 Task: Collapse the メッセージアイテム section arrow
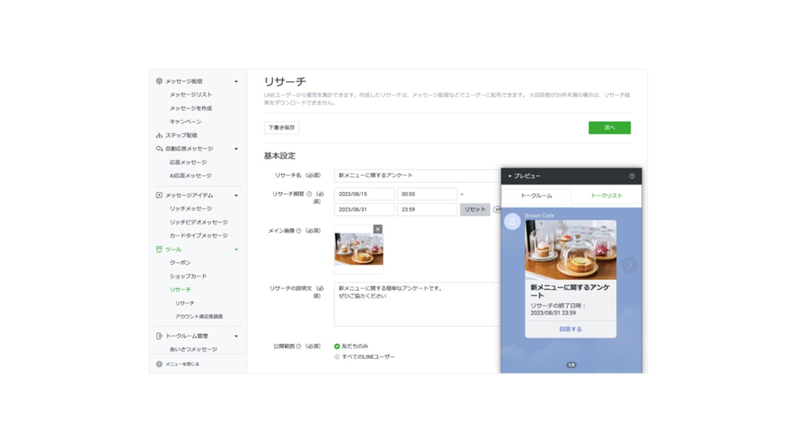(236, 195)
